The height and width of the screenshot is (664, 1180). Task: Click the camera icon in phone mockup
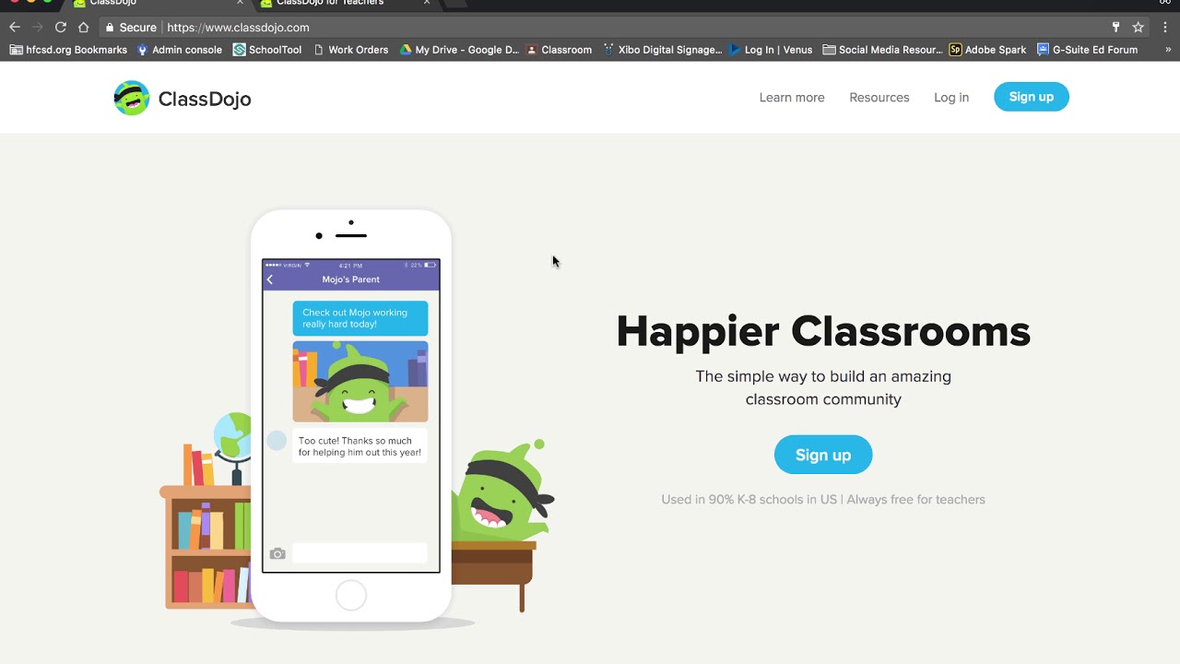[x=277, y=553]
